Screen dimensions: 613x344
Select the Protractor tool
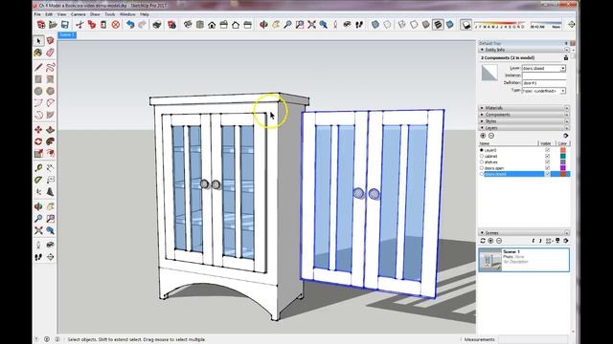[38, 180]
